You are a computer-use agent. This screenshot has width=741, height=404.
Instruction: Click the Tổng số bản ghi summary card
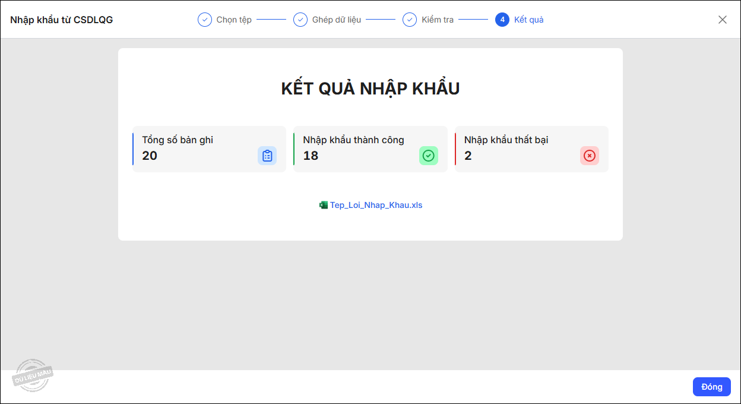coord(209,149)
